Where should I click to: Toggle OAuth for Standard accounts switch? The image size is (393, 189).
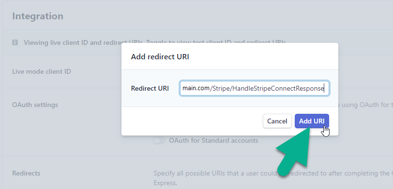tap(159, 141)
